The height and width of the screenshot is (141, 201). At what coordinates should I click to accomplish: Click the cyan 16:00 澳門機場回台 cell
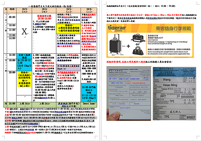click(x=89, y=93)
